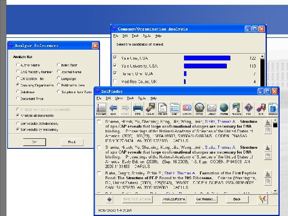Image resolution: width=288 pixels, height=216 pixels.
Task: Open the Database toolbar icon
Action: coord(273,109)
